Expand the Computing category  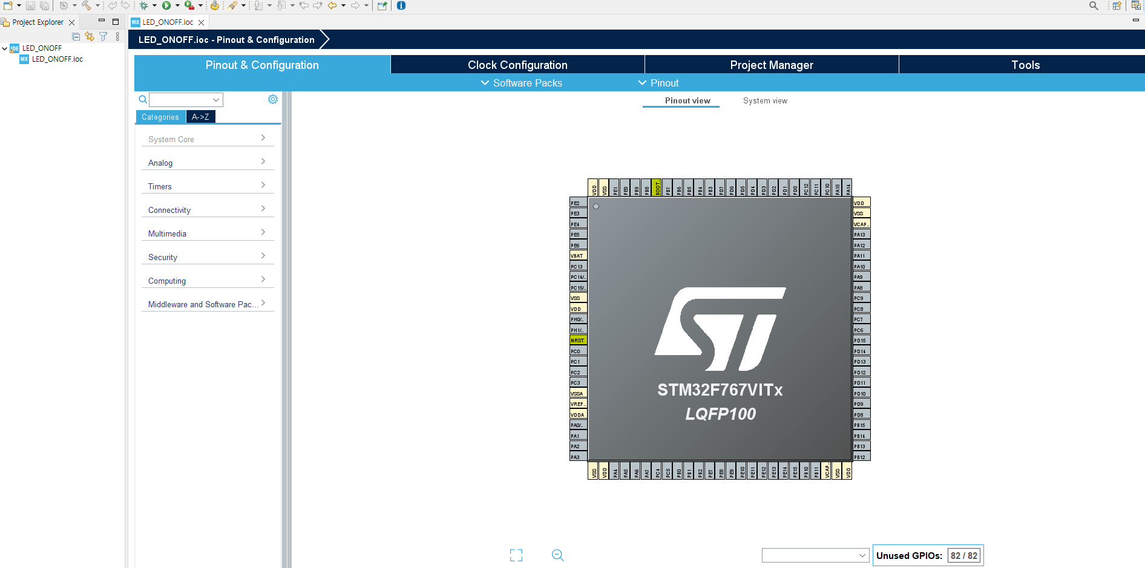[208, 280]
